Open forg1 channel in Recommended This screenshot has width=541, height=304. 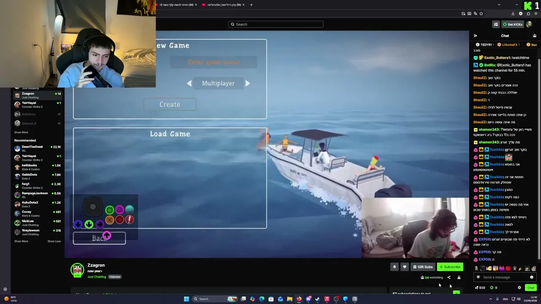(x=38, y=185)
